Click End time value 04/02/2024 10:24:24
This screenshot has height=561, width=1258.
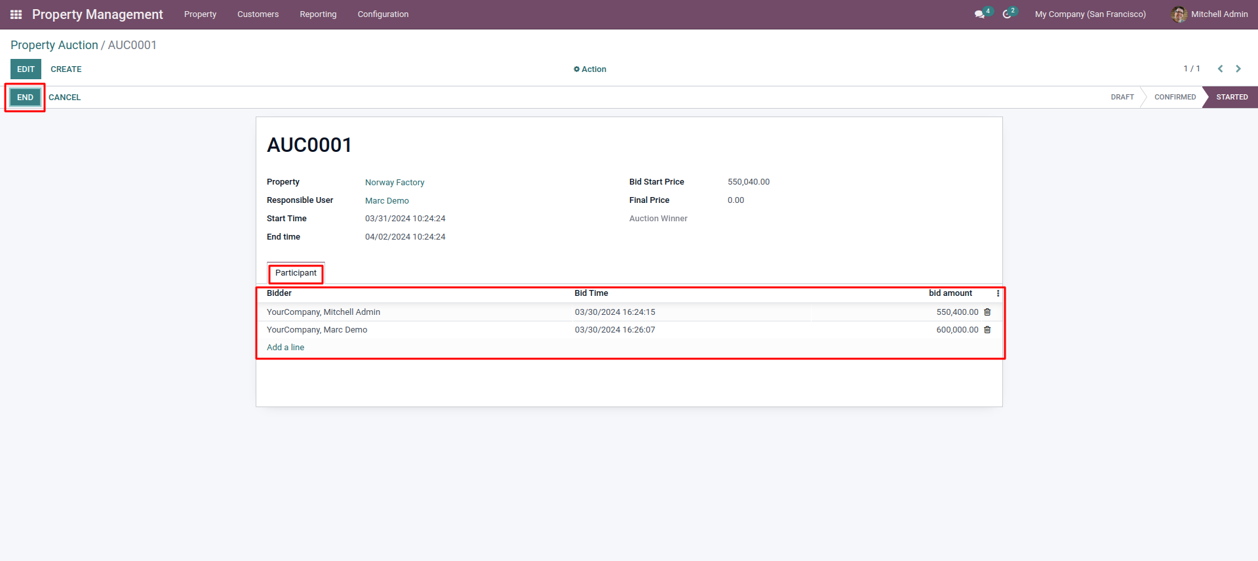pos(405,237)
